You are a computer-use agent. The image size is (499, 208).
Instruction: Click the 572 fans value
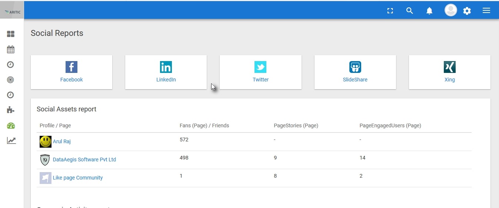point(184,140)
